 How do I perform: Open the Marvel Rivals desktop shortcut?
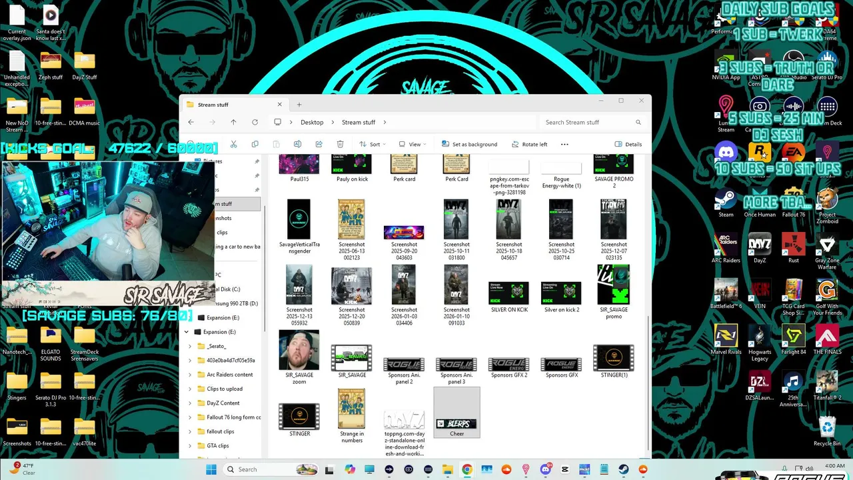tap(726, 340)
